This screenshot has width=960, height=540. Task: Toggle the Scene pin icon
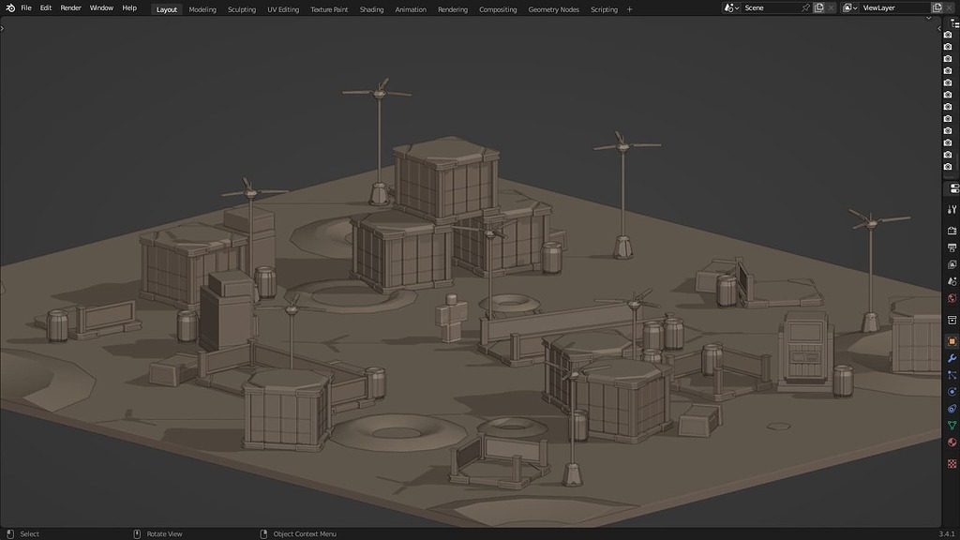coord(804,7)
